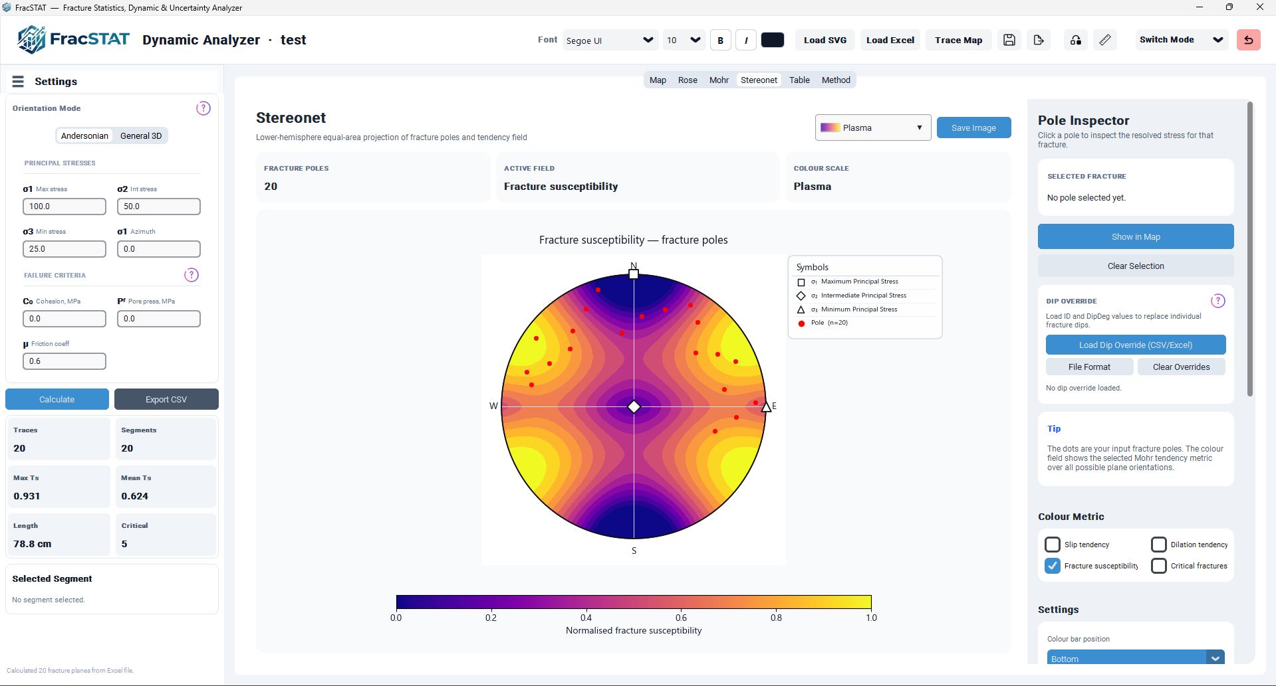Switch to the Rose tab
This screenshot has width=1276, height=686.
(688, 80)
